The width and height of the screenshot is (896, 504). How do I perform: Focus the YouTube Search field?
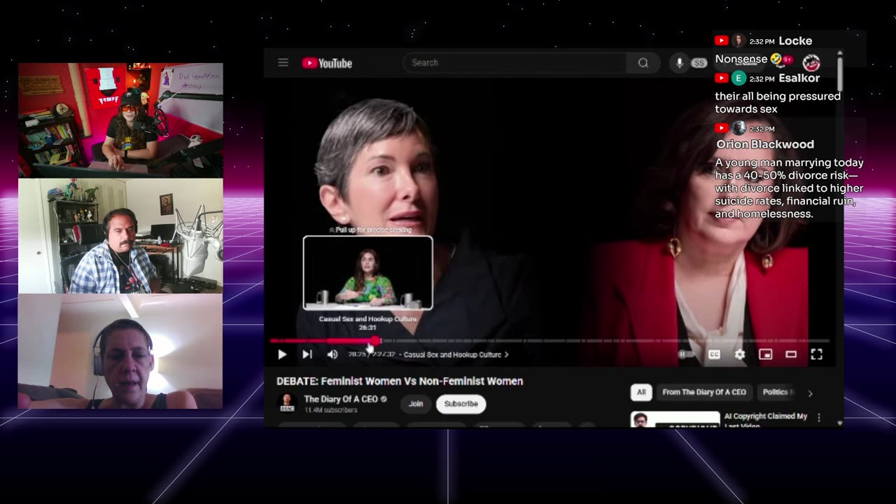click(x=514, y=62)
